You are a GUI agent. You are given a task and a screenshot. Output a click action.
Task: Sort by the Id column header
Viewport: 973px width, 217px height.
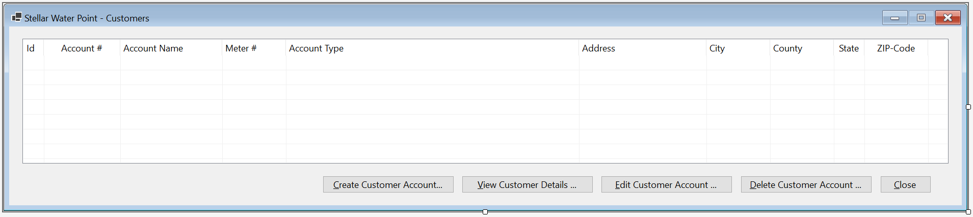pyautogui.click(x=34, y=48)
